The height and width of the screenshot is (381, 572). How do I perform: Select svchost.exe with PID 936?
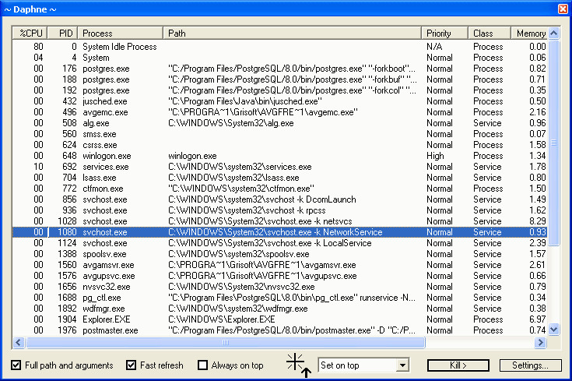(280, 210)
